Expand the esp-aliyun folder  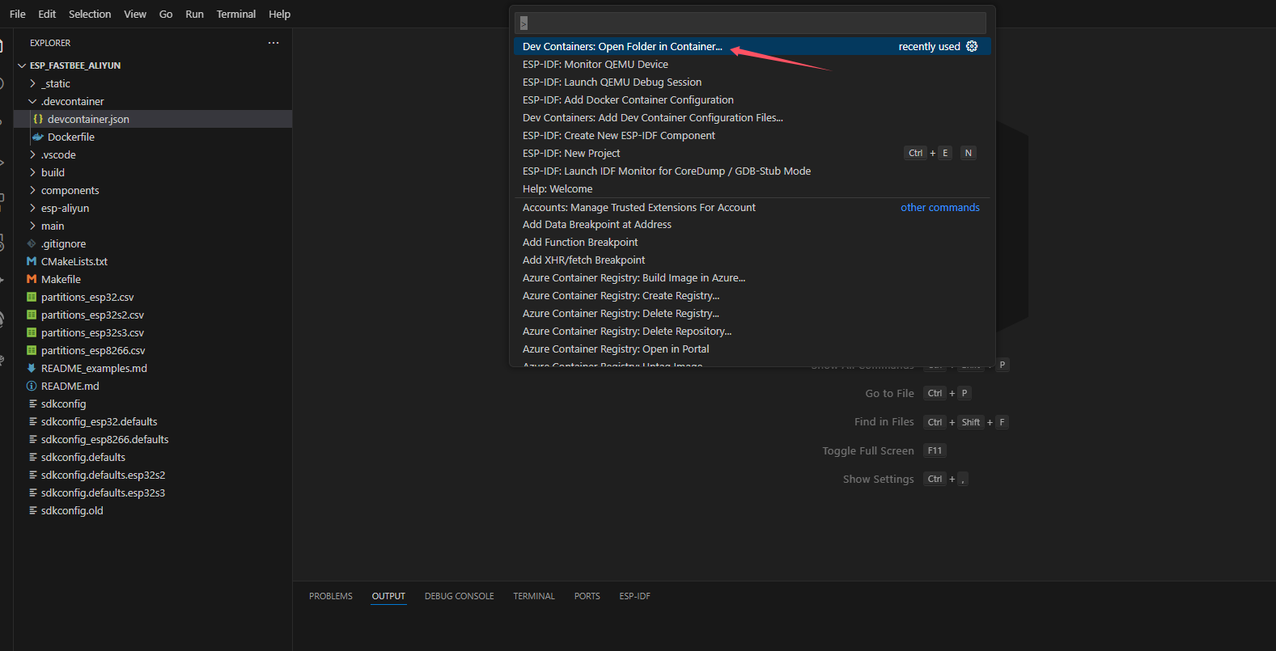click(x=32, y=208)
